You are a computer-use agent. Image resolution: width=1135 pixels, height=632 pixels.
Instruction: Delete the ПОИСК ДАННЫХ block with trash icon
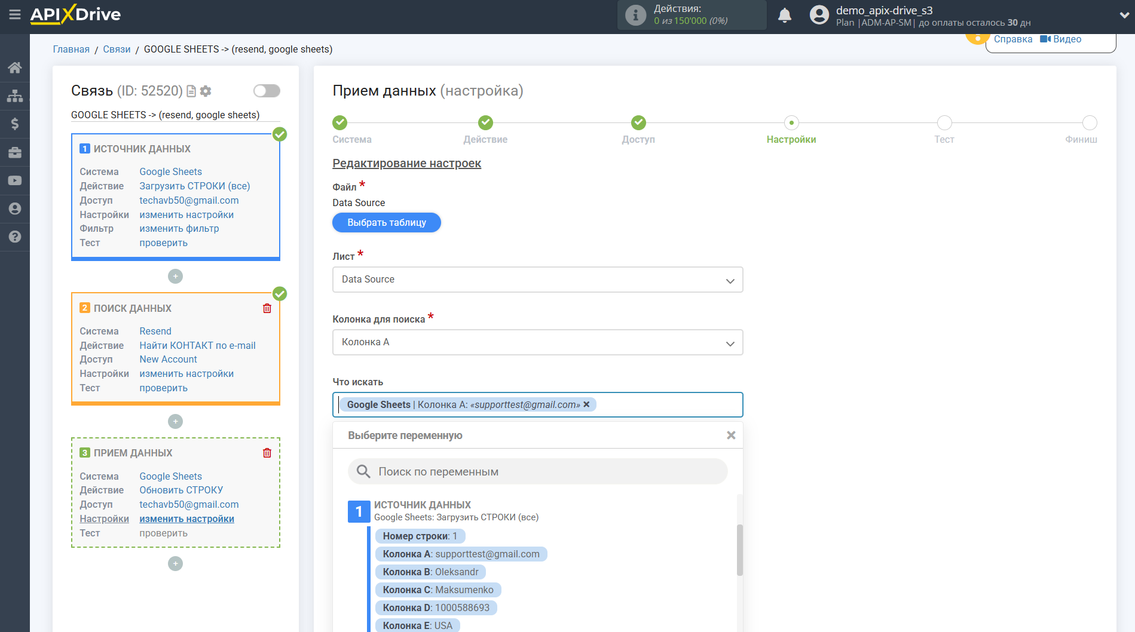(x=267, y=308)
